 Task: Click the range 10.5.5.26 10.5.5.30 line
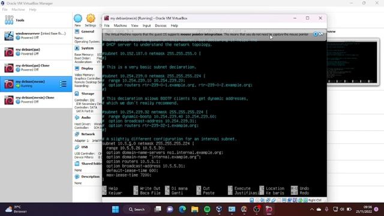[x=136, y=148]
